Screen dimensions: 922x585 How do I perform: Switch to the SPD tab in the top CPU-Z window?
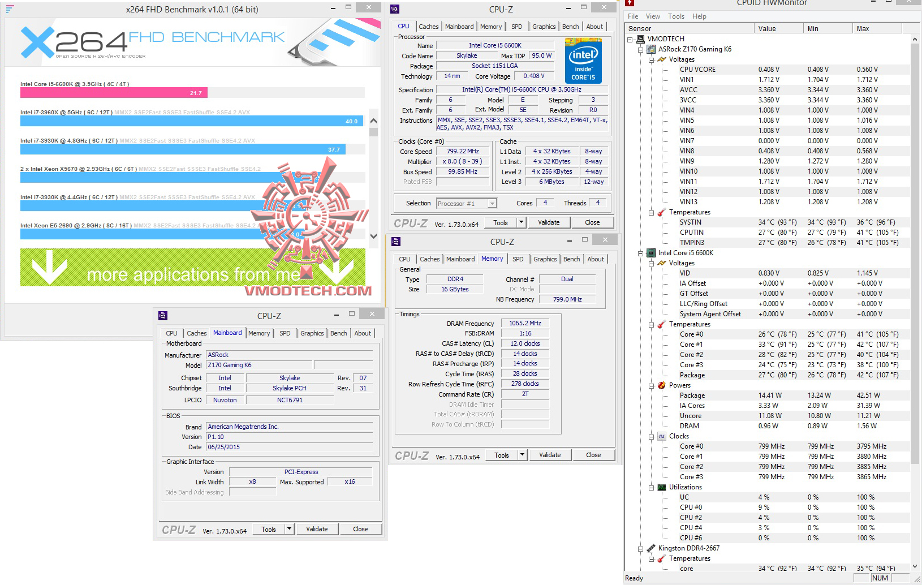pyautogui.click(x=517, y=27)
